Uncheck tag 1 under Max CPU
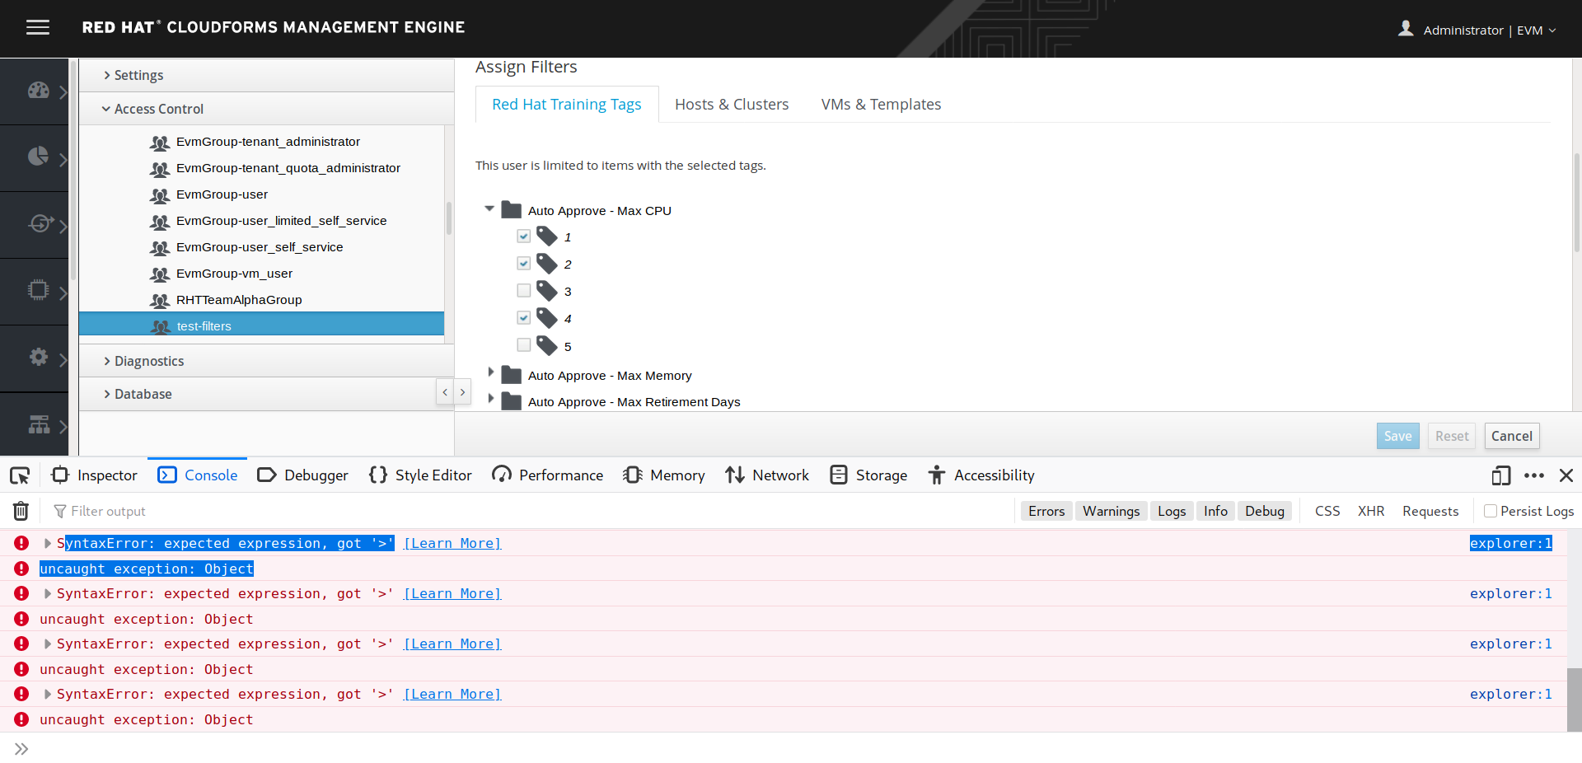 (524, 236)
